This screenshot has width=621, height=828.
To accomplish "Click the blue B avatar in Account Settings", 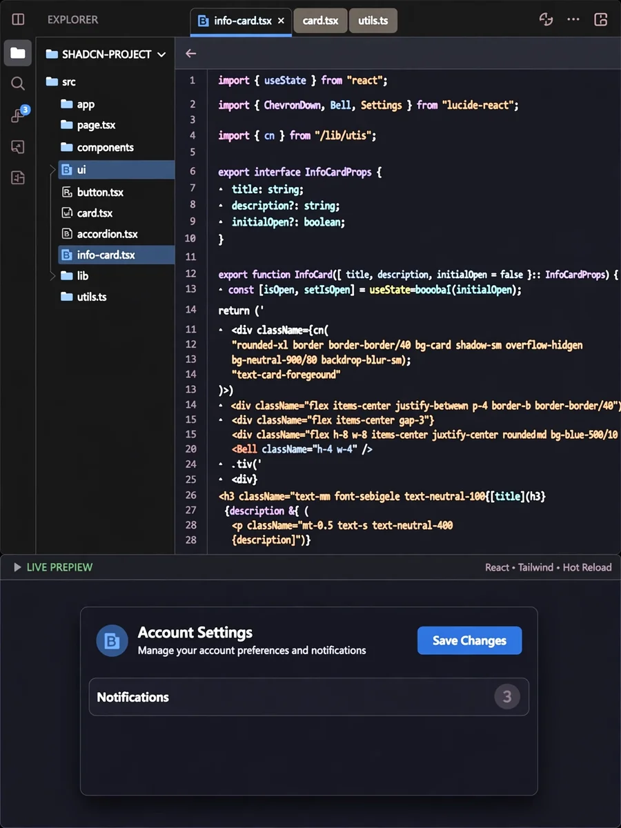I will (x=112, y=641).
